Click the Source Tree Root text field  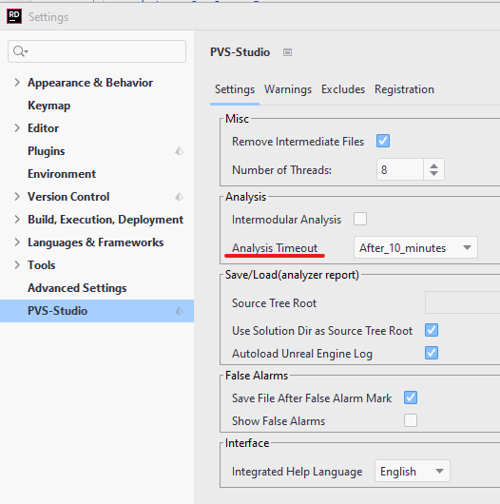click(x=462, y=302)
